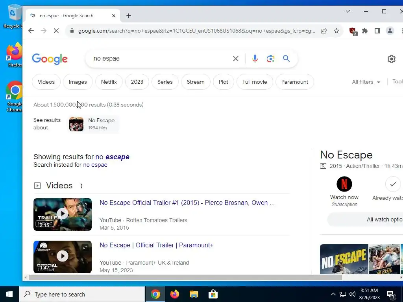403x302 pixels.
Task: Click the Chrome address bar URL
Action: [196, 31]
